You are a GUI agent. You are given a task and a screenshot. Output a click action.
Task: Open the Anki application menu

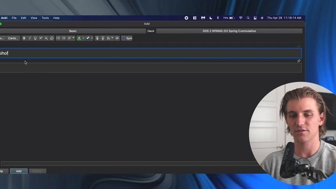click(4, 18)
